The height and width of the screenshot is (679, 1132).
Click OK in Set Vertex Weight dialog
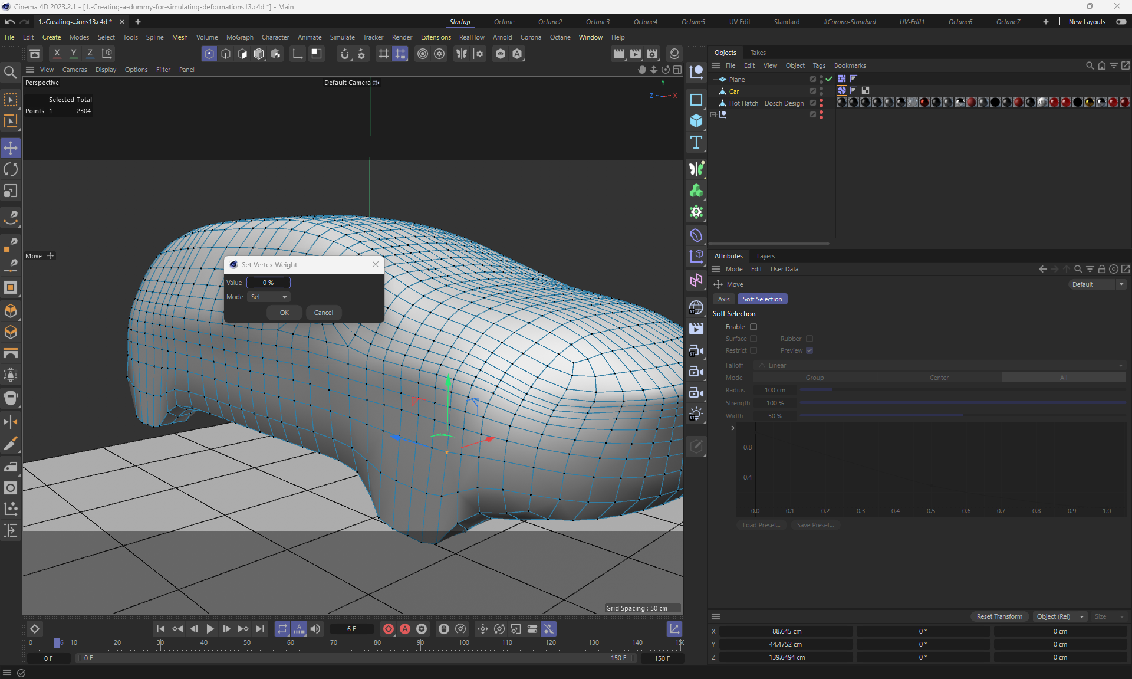(x=284, y=313)
